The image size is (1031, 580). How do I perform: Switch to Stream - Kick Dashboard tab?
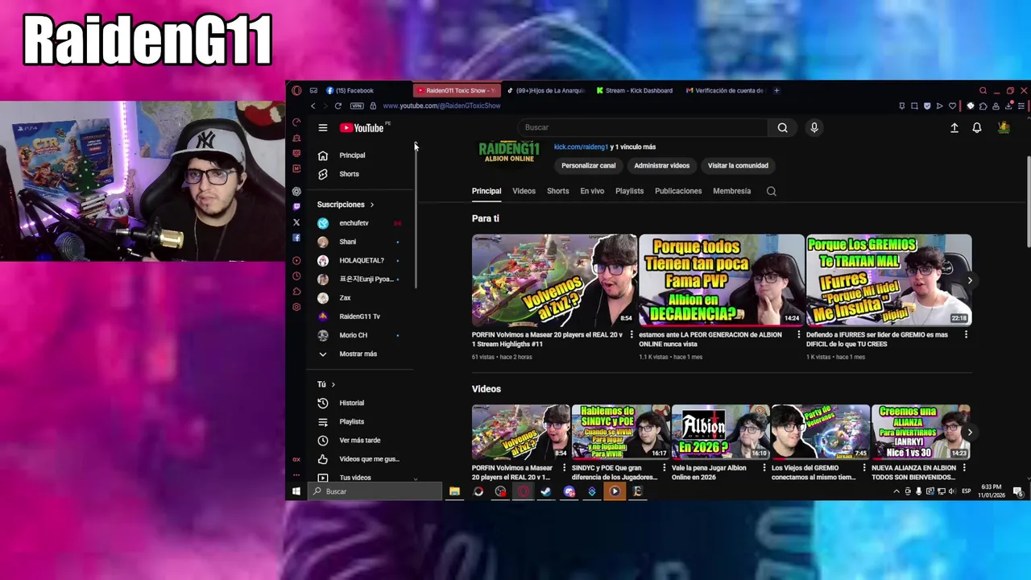click(635, 90)
